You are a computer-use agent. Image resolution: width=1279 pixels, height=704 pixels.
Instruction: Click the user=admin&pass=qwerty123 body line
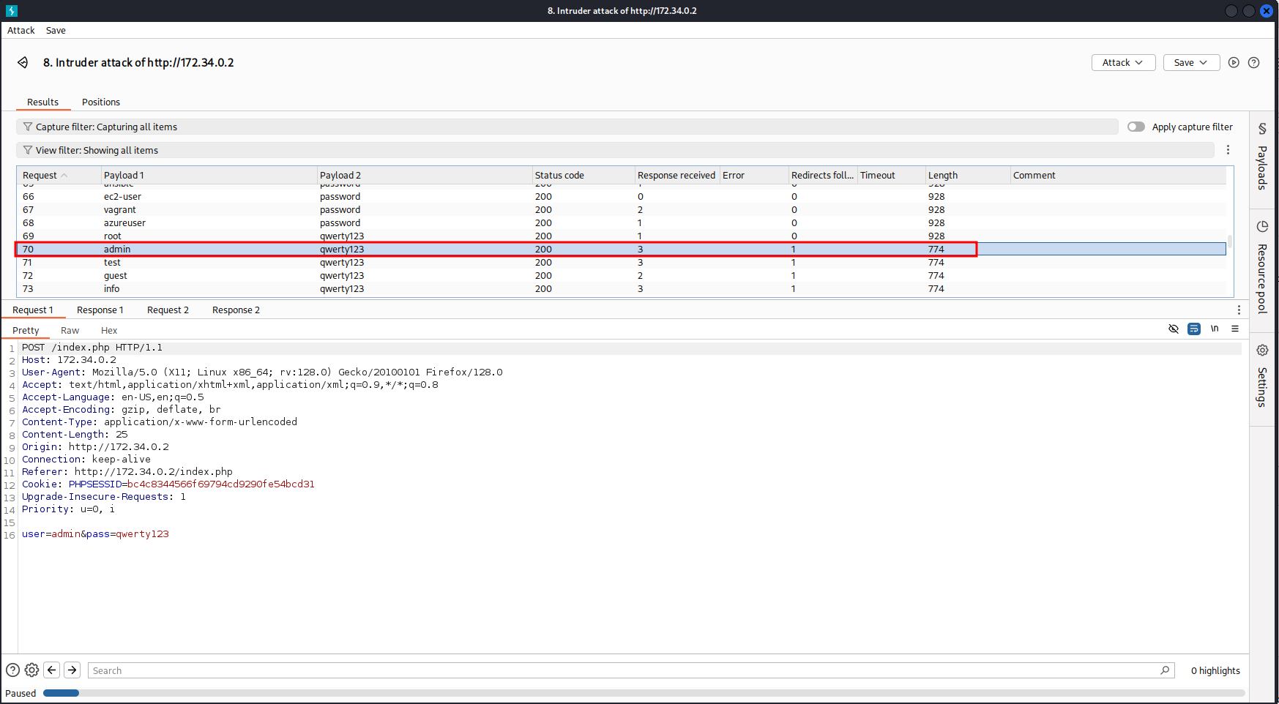point(95,533)
